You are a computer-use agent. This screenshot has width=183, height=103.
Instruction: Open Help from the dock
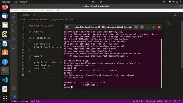pos(5,62)
